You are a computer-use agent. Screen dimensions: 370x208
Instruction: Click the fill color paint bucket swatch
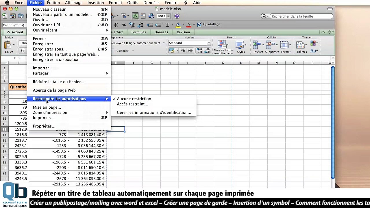click(x=178, y=25)
